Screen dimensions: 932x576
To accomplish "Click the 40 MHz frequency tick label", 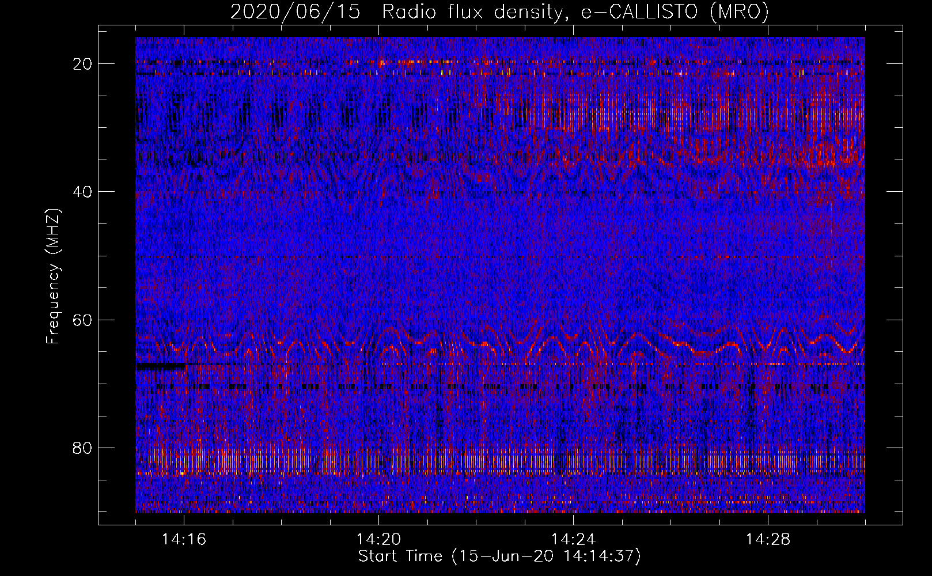I will 82,192.
